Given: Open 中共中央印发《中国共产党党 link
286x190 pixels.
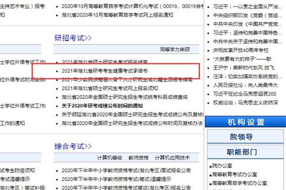Looking at the screenshot, I should click(247, 24).
